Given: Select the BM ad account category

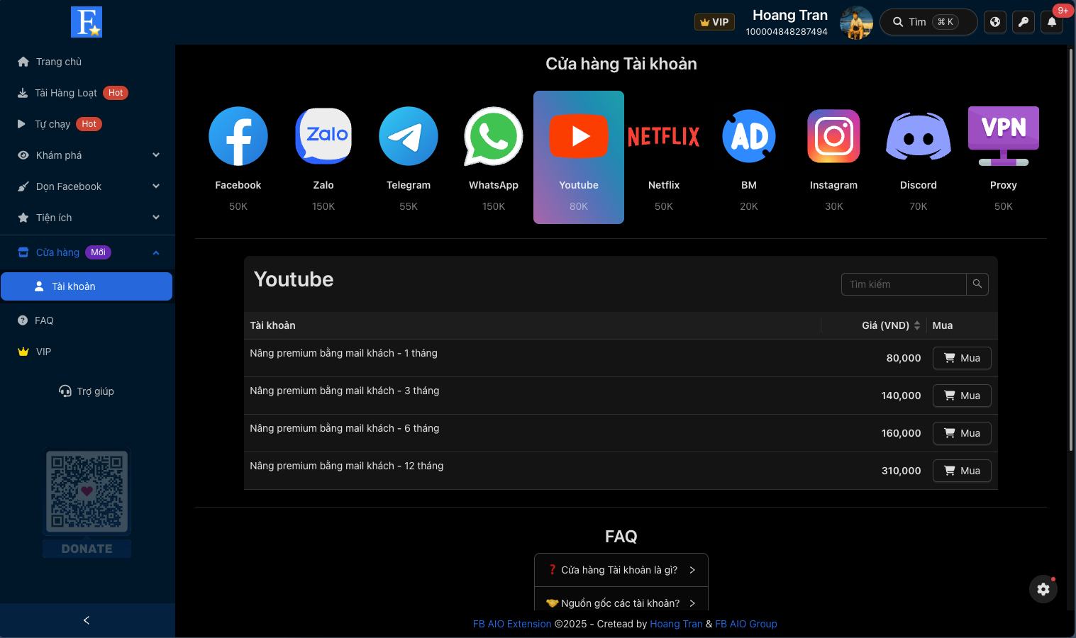Looking at the screenshot, I should click(749, 157).
